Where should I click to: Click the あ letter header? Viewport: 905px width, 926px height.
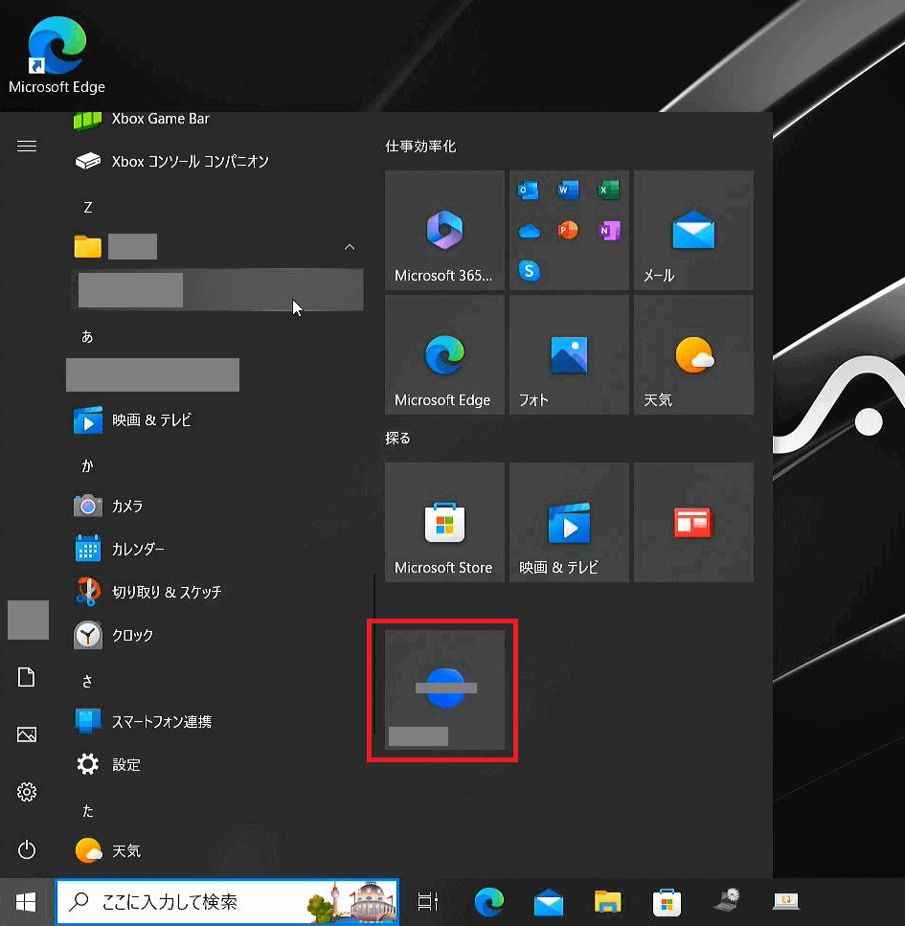[87, 337]
